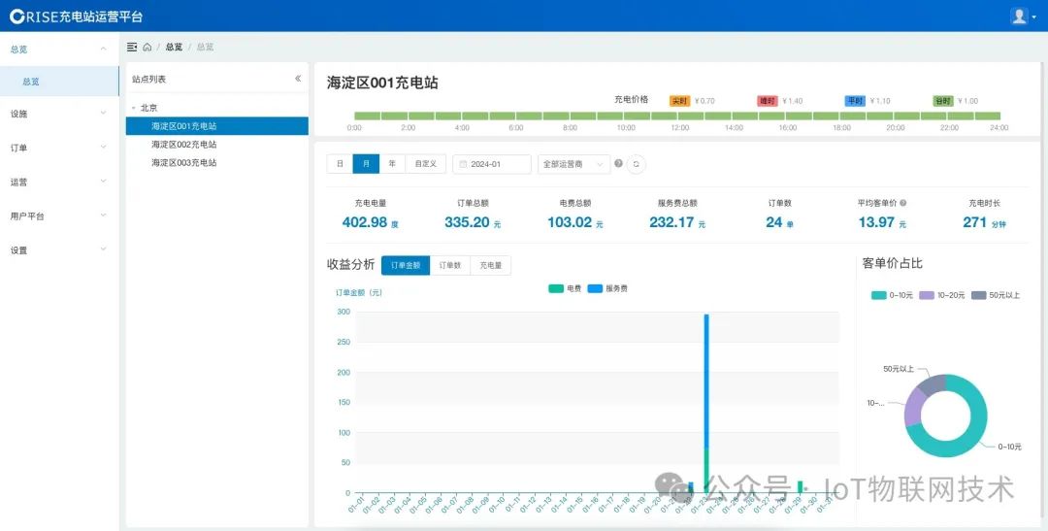This screenshot has height=531, width=1048.
Task: Toggle the sidebar collapse hamburger icon
Action: tap(132, 47)
